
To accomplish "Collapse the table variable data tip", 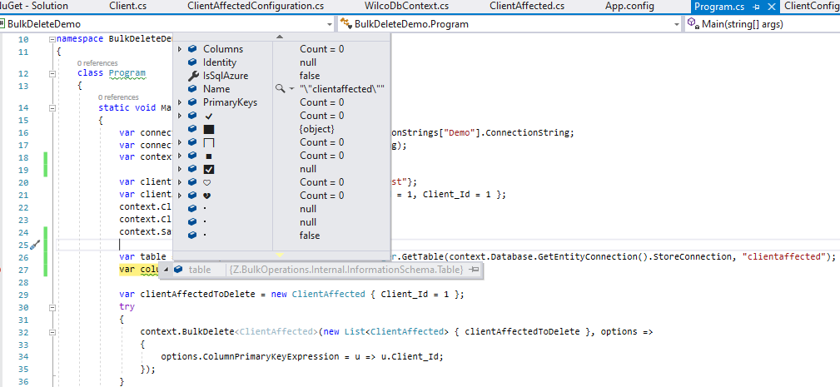I will coord(166,270).
